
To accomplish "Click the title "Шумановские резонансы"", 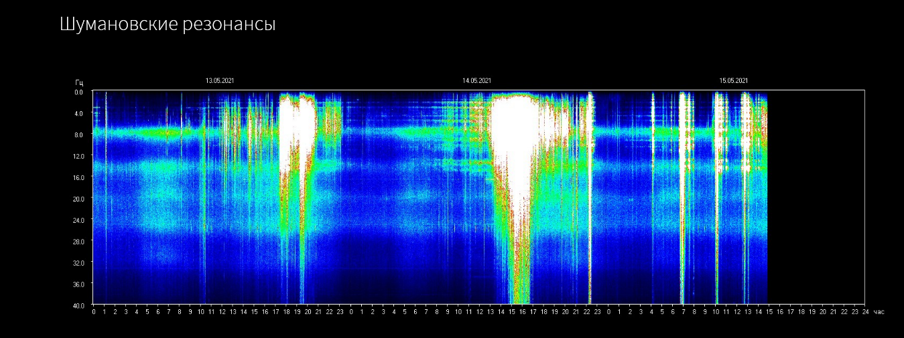I will coord(168,25).
